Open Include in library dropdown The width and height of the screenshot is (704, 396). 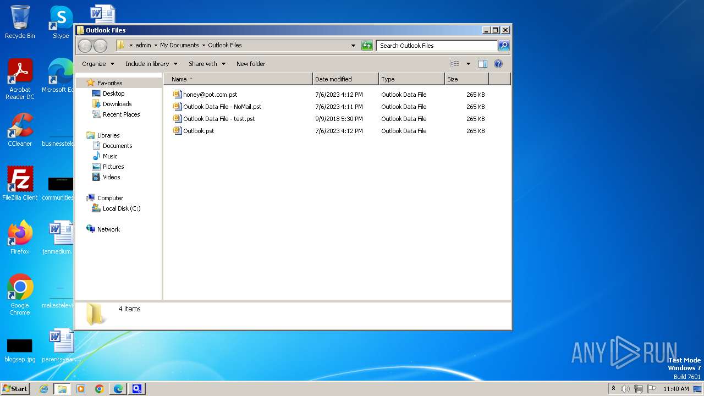point(151,64)
